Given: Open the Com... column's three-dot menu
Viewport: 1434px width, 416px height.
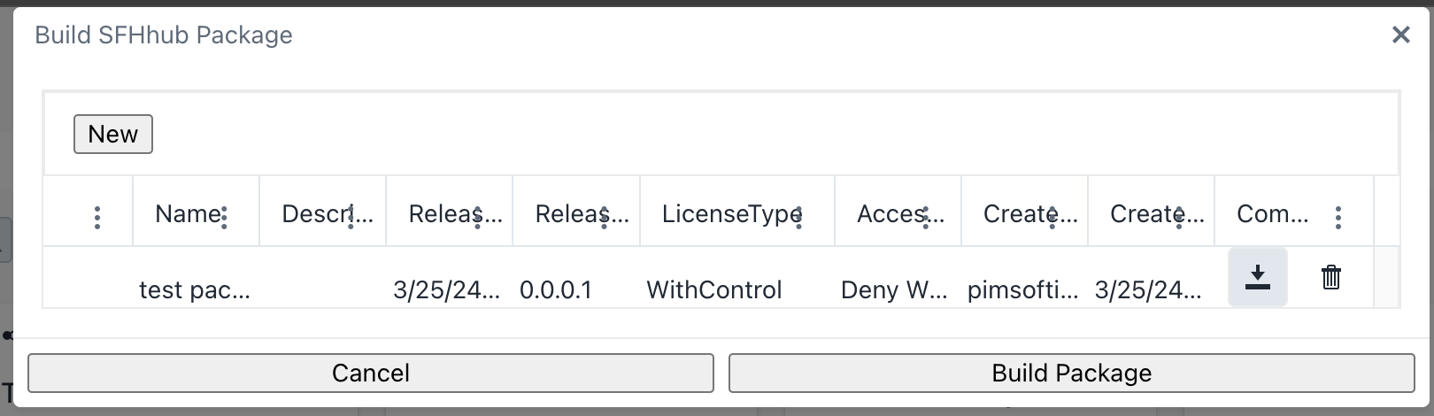Looking at the screenshot, I should click(1338, 217).
